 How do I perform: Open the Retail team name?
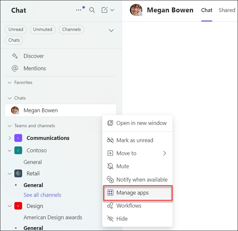pos(33,173)
